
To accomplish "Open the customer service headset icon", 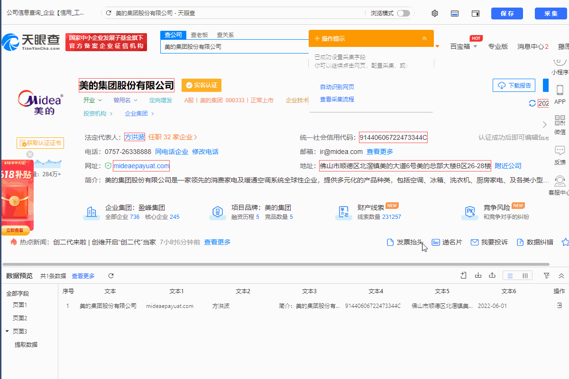I will [x=560, y=181].
